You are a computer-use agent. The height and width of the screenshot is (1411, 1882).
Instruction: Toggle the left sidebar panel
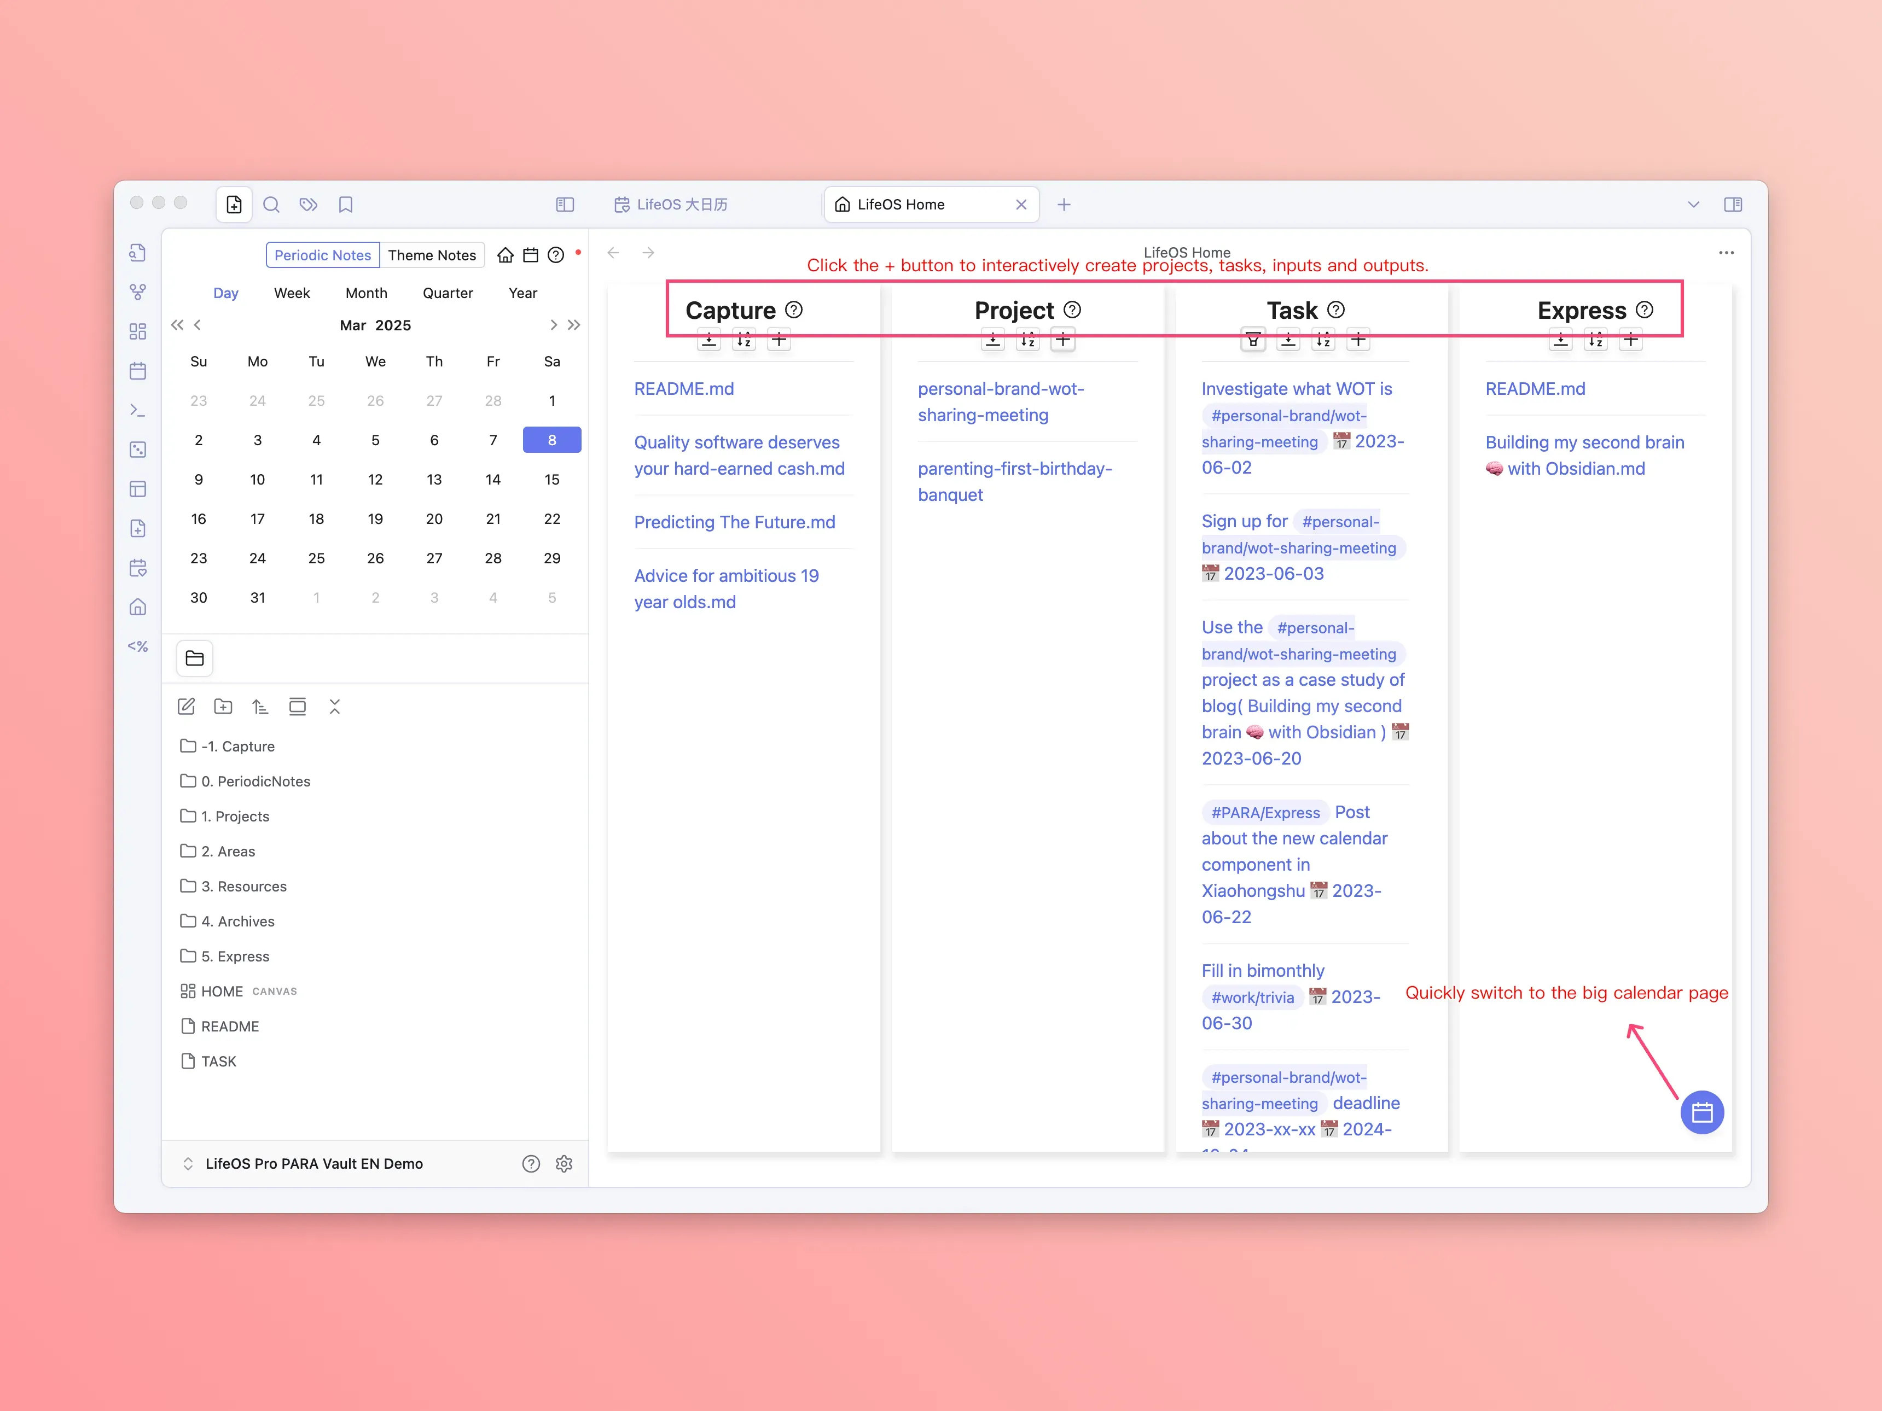coord(565,205)
